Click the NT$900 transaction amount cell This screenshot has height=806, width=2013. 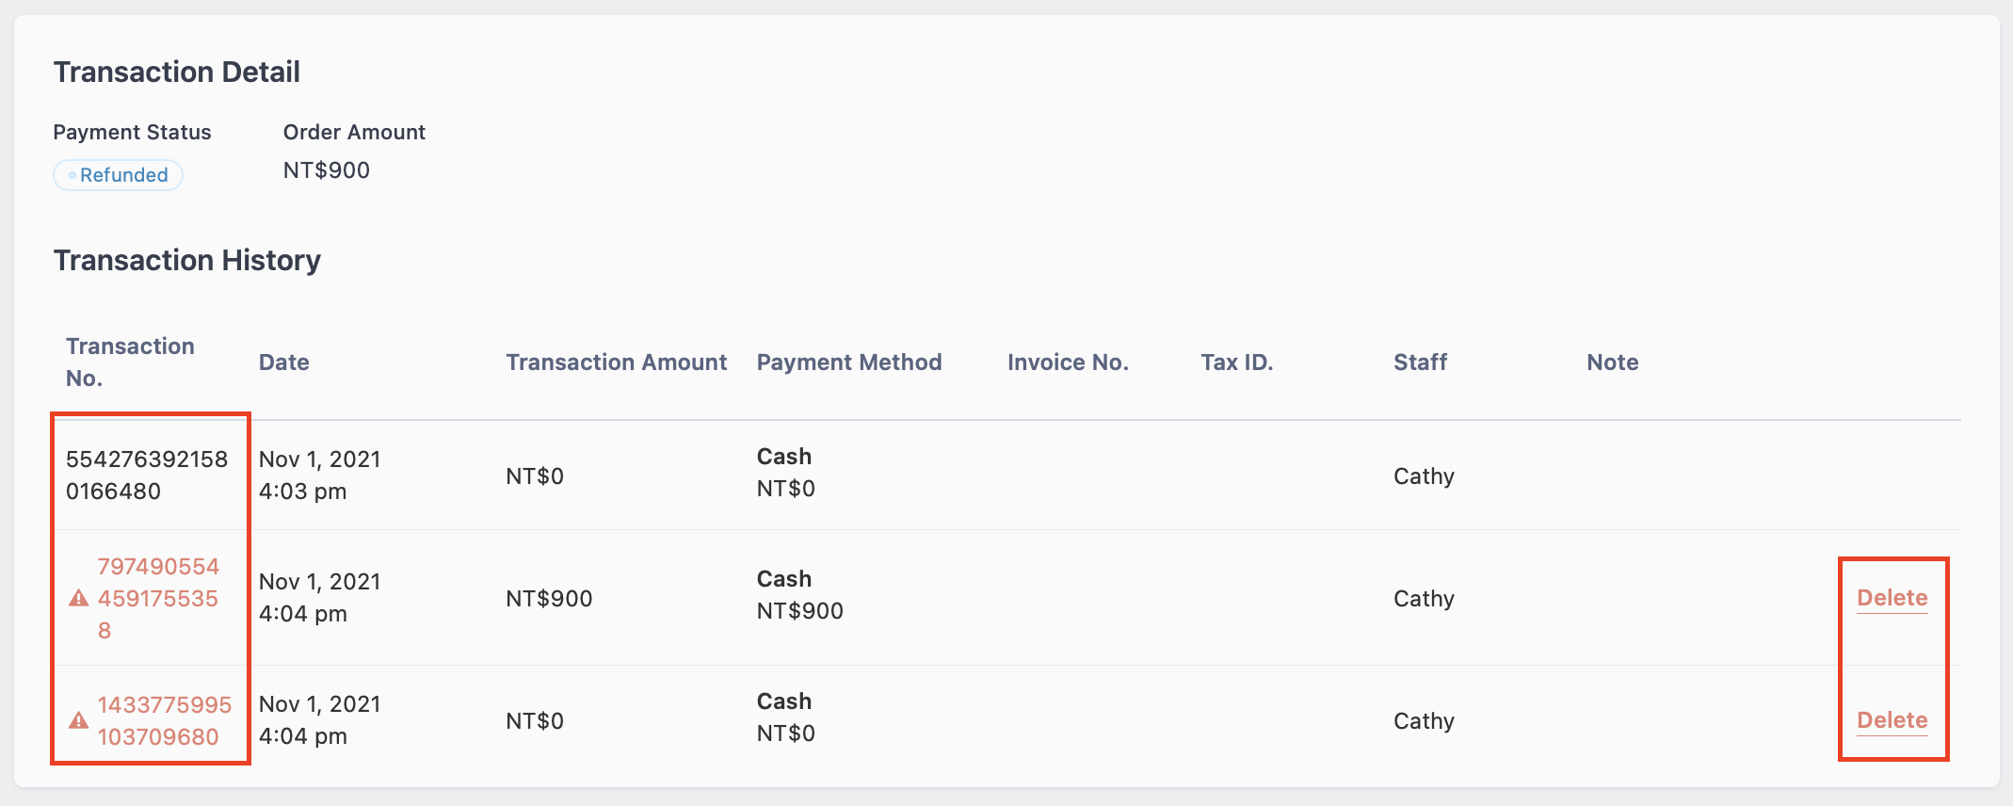click(x=550, y=599)
